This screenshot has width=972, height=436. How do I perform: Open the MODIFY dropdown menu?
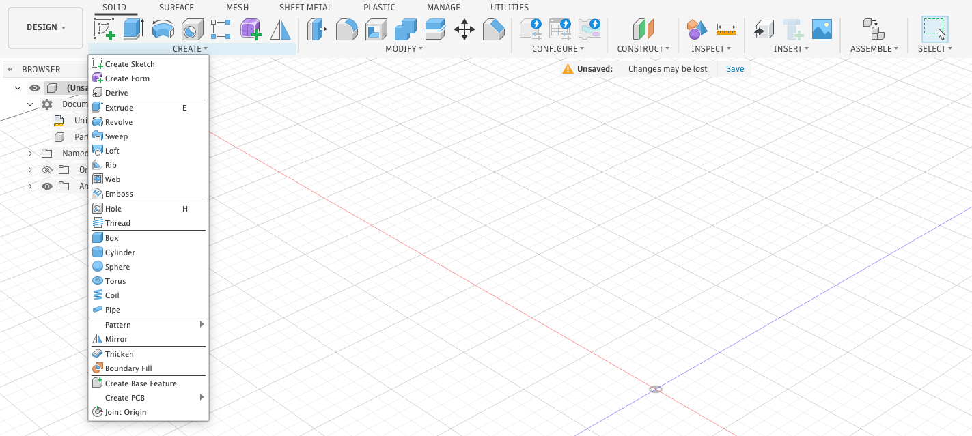(x=404, y=49)
